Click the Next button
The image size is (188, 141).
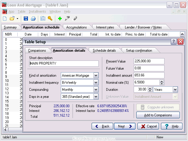(125, 126)
